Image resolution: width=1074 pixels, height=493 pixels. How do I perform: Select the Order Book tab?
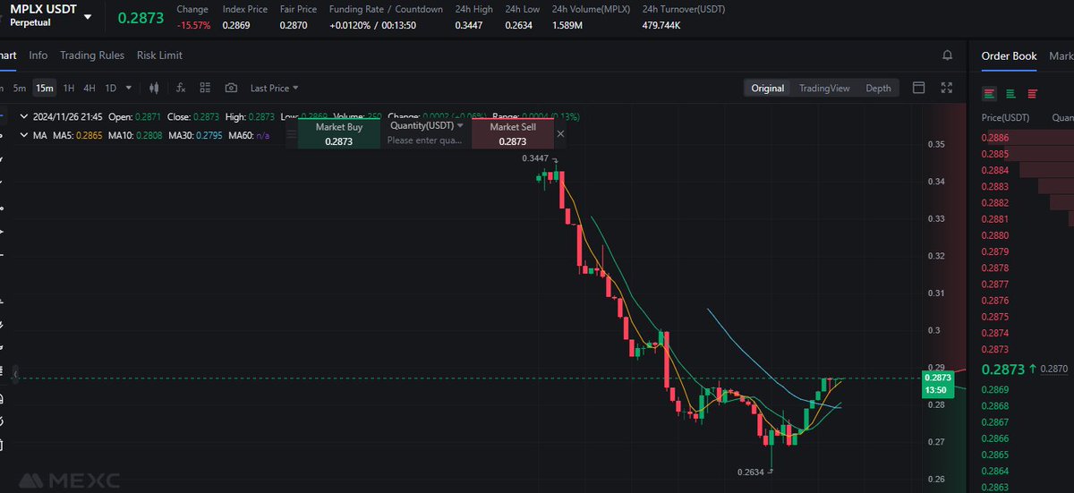pos(1009,55)
